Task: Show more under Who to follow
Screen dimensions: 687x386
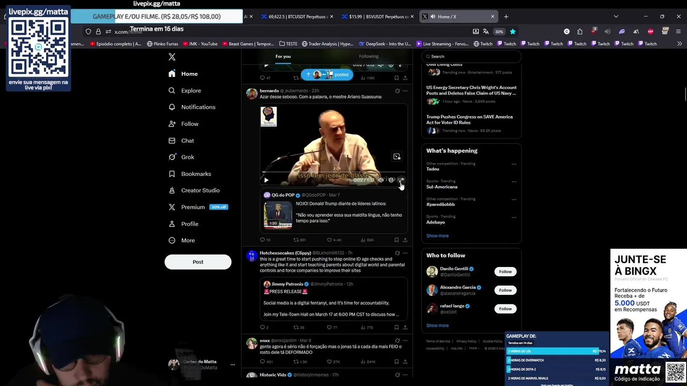Action: [437, 325]
